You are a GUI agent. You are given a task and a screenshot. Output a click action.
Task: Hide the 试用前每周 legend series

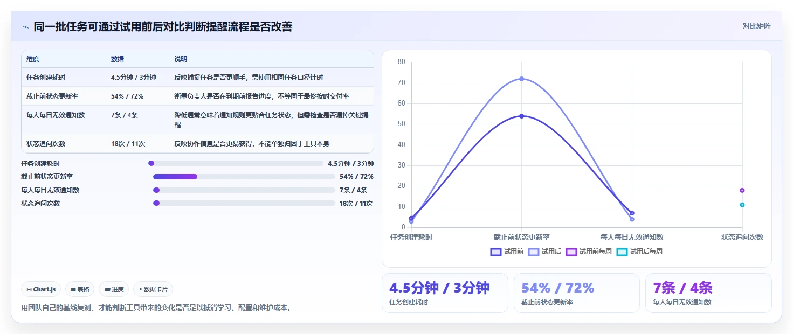click(x=589, y=252)
